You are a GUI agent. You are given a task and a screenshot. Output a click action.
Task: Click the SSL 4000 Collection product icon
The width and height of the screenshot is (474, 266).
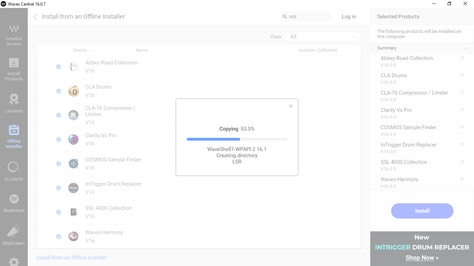point(73,212)
